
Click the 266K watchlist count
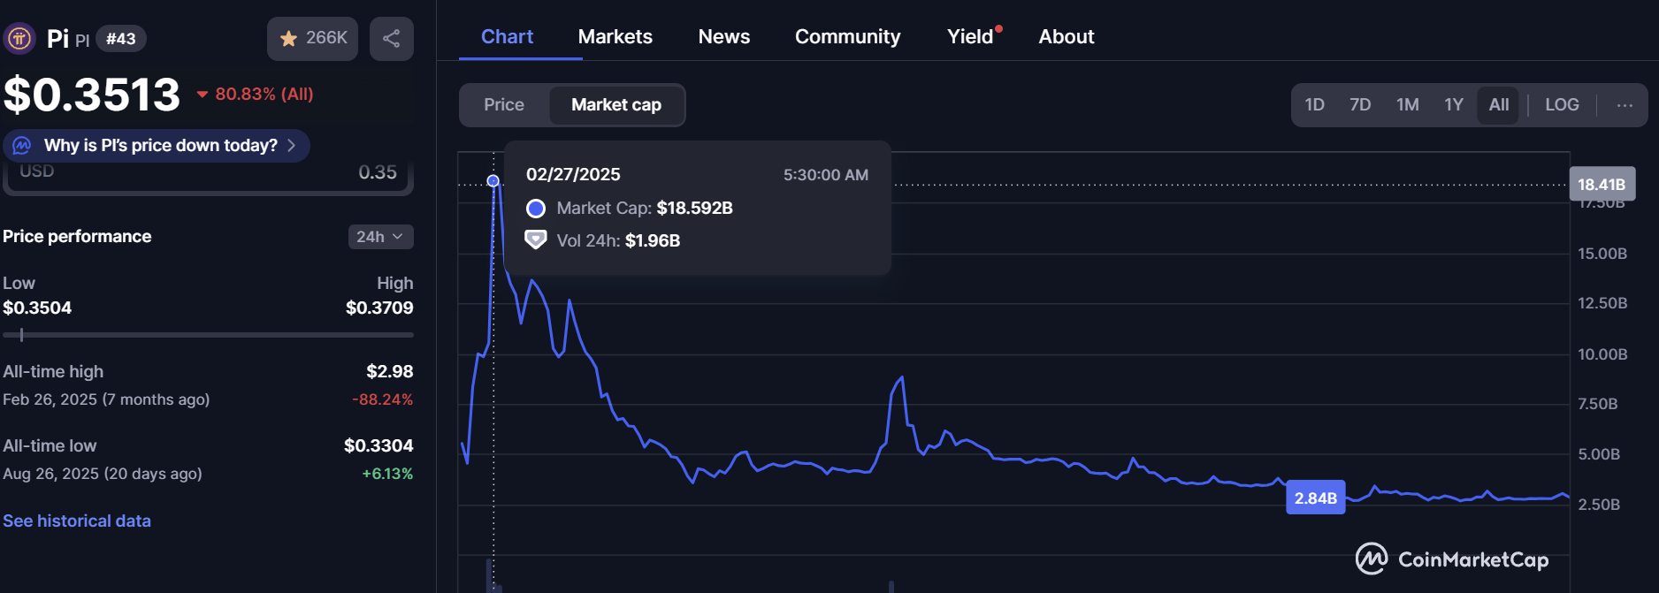pyautogui.click(x=326, y=38)
